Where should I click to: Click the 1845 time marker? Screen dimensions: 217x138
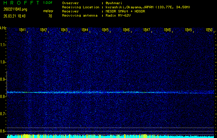tap(105, 30)
